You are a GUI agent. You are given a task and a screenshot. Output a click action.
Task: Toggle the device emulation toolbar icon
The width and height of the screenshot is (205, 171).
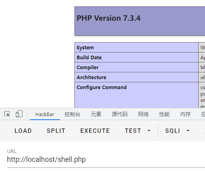[x=19, y=114]
